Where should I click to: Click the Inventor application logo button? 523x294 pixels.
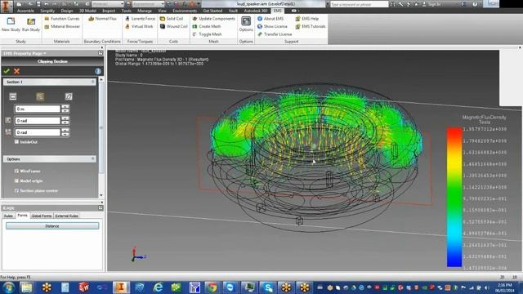click(x=6, y=6)
